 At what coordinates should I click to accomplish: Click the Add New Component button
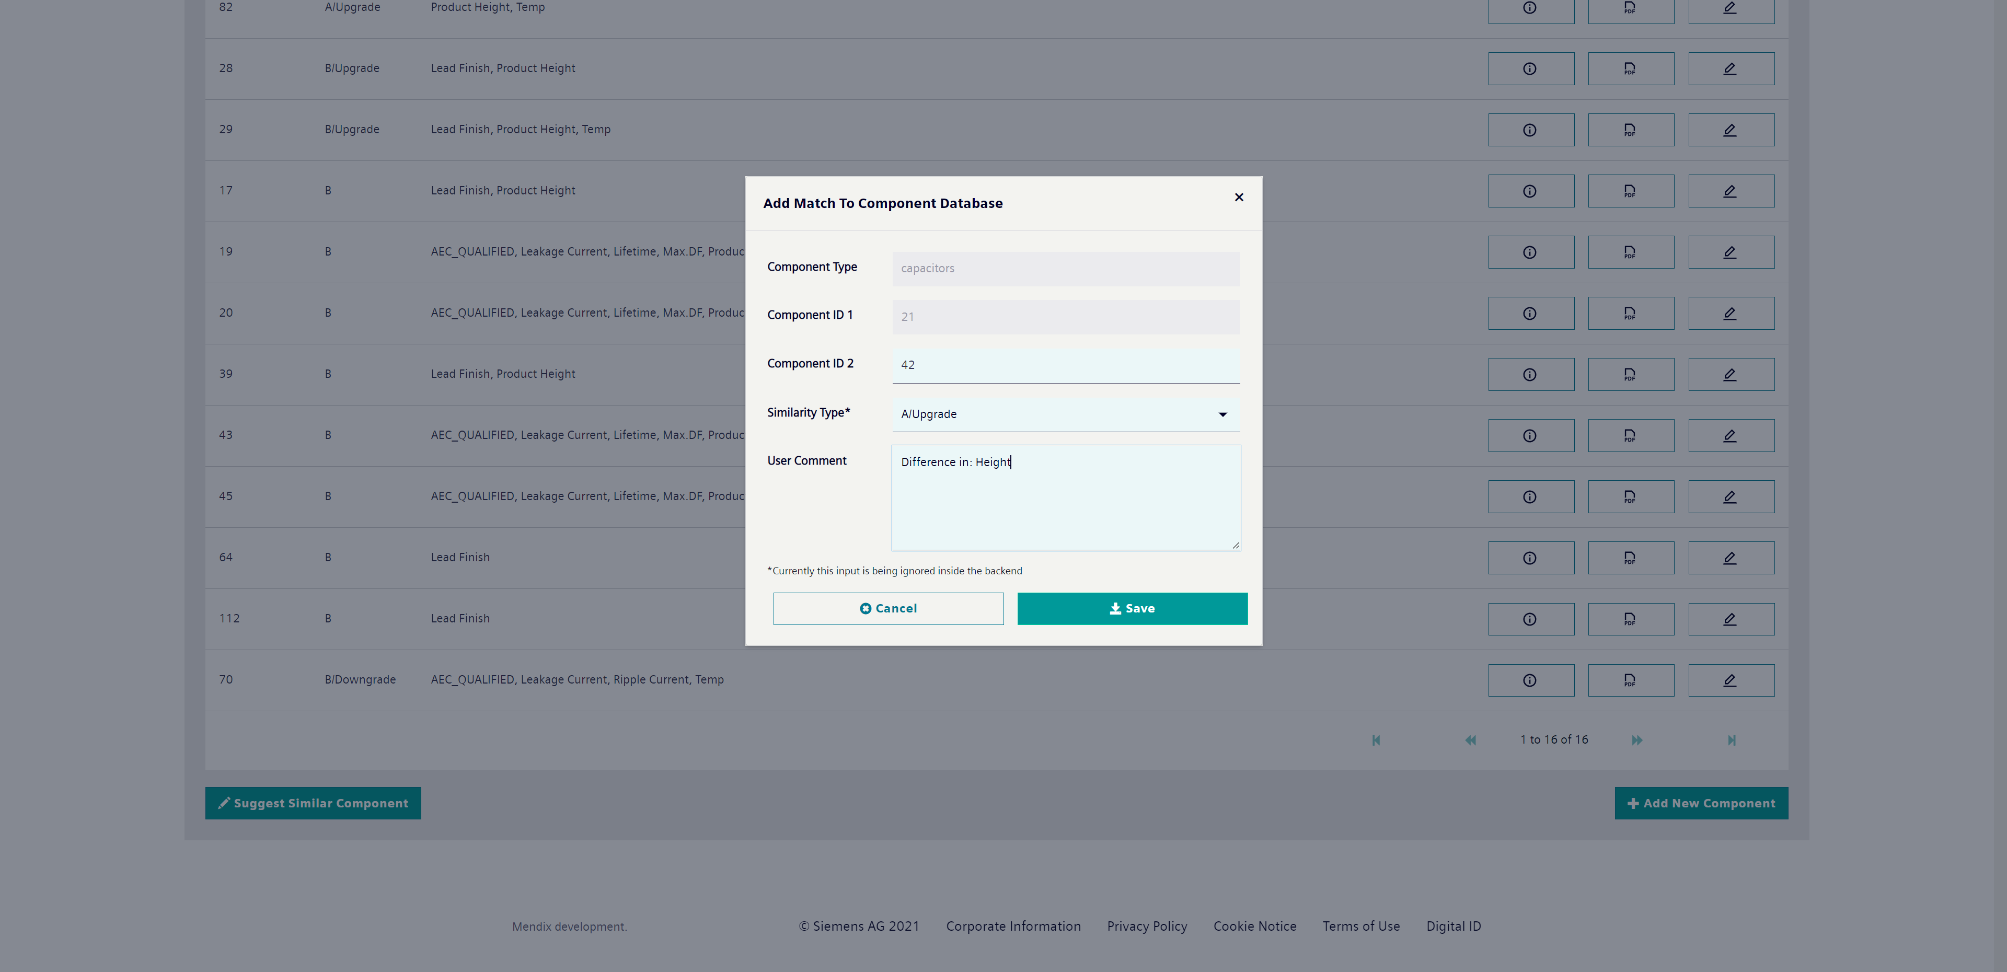[x=1701, y=802]
